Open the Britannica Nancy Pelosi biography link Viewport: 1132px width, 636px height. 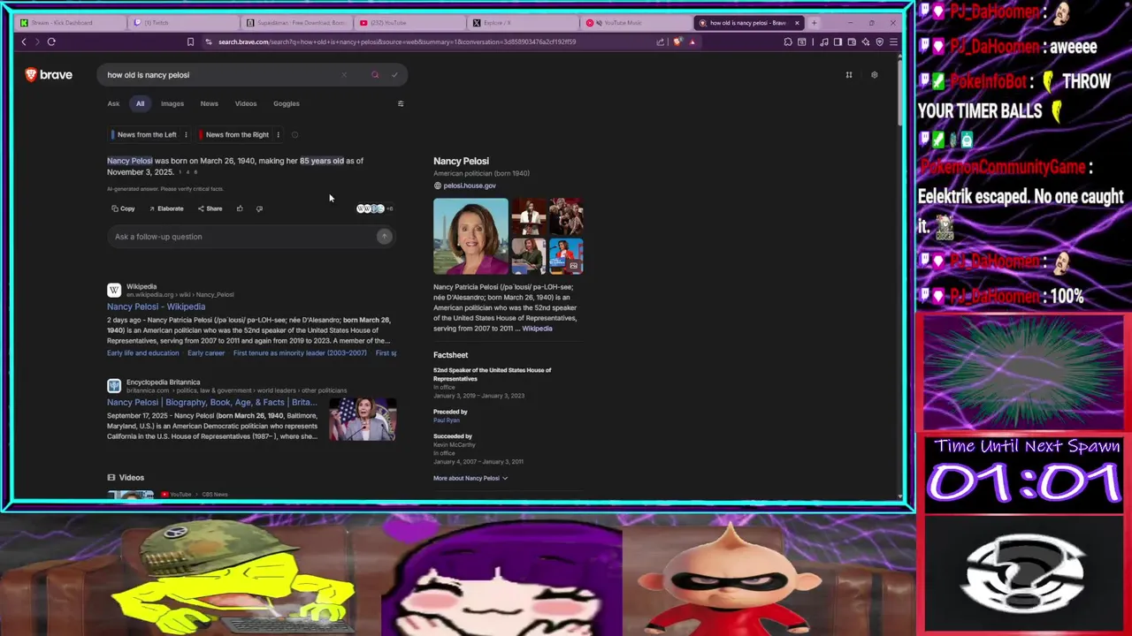pyautogui.click(x=212, y=402)
